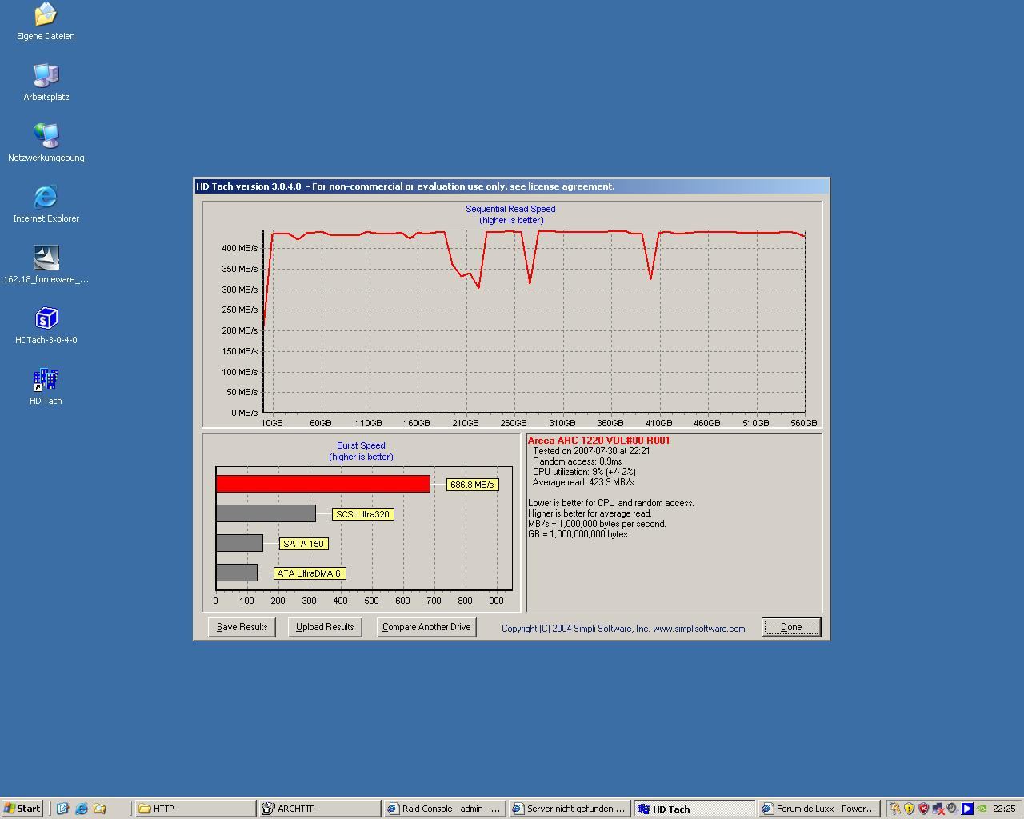Click the SCSI Ultra320 bar label
This screenshot has height=819, width=1024.
[x=362, y=514]
